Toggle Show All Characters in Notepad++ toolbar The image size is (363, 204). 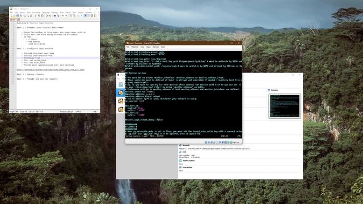pyautogui.click(x=82, y=15)
